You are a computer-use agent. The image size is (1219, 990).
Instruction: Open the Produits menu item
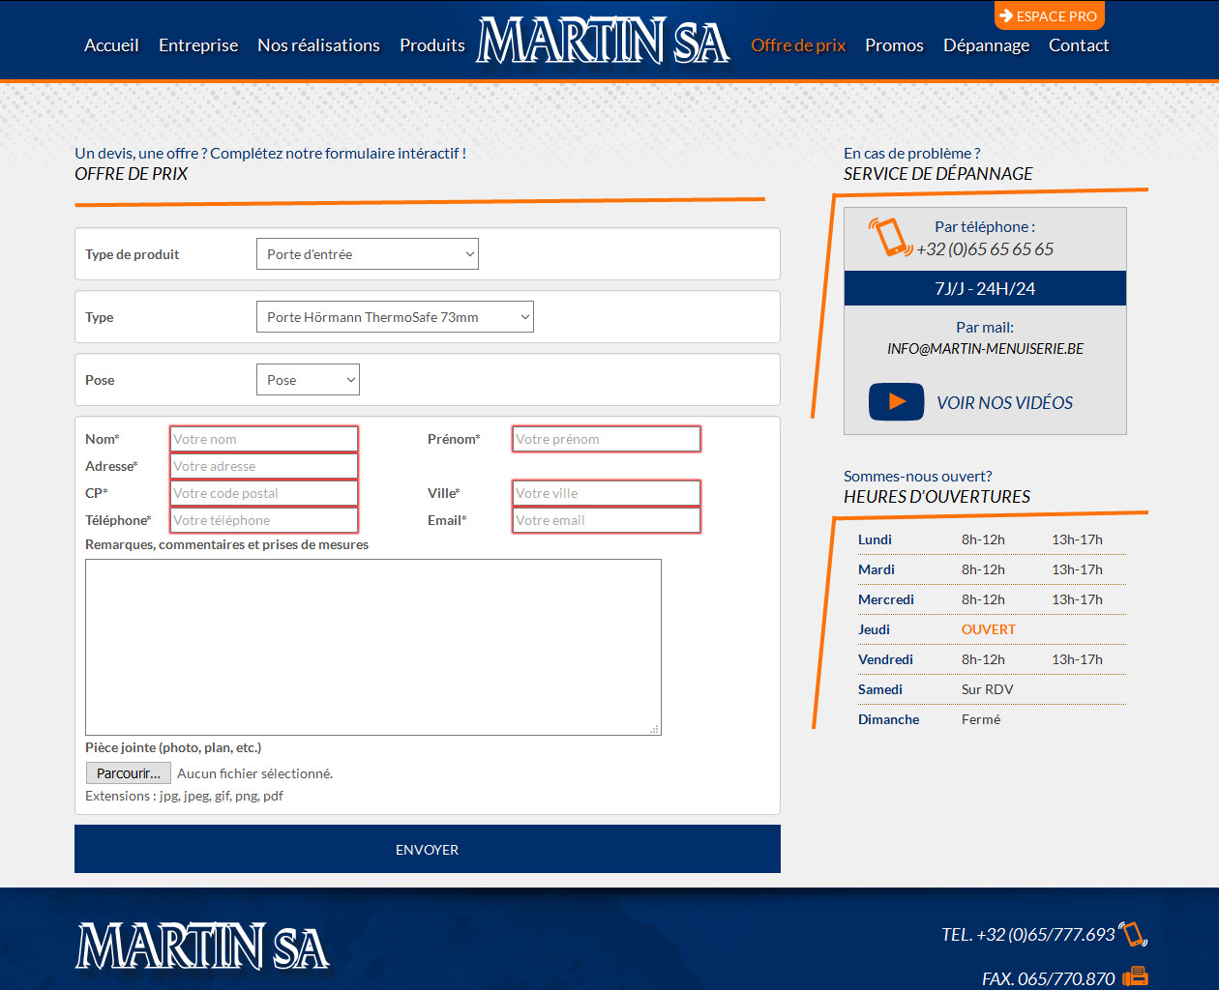432,45
